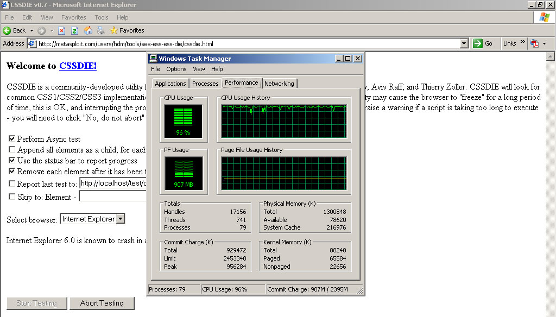Select the Performance tab in Task Manager

(242, 83)
